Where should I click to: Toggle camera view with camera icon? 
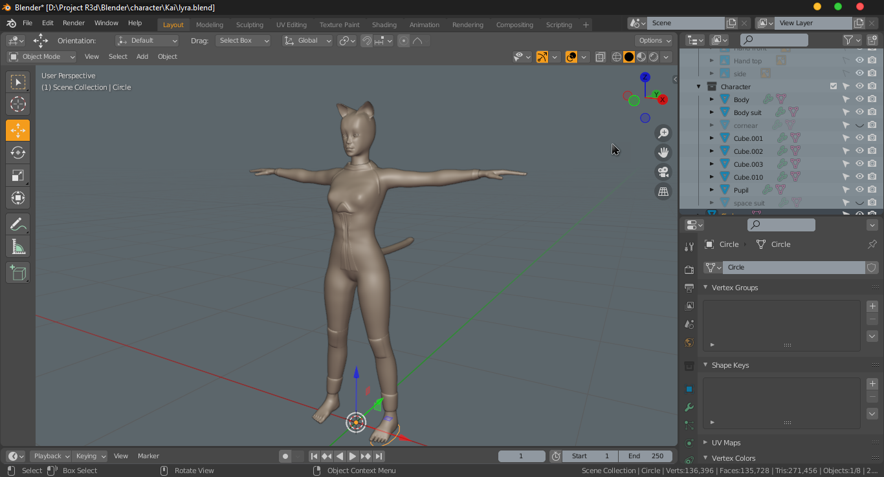point(663,172)
